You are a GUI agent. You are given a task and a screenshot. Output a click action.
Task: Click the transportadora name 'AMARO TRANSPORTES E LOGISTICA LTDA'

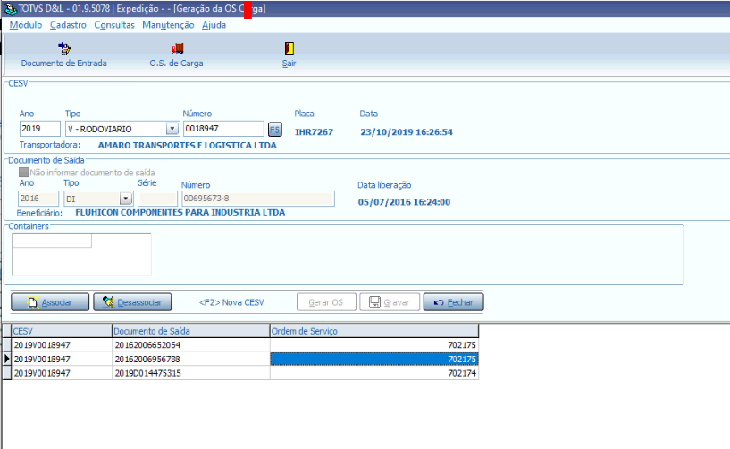187,146
